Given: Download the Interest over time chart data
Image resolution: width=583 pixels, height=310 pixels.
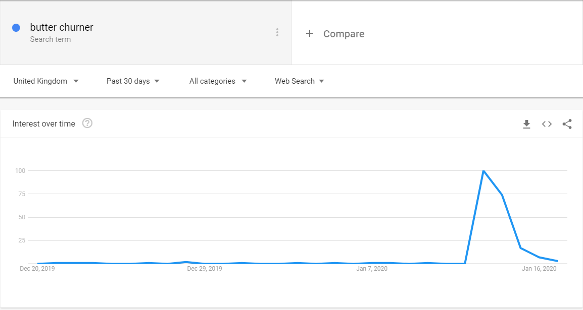Looking at the screenshot, I should pyautogui.click(x=526, y=124).
